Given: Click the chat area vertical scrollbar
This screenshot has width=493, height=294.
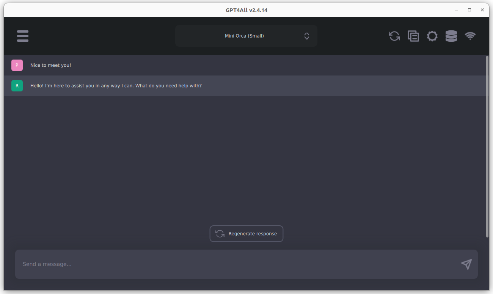Looking at the screenshot, I should [x=487, y=146].
